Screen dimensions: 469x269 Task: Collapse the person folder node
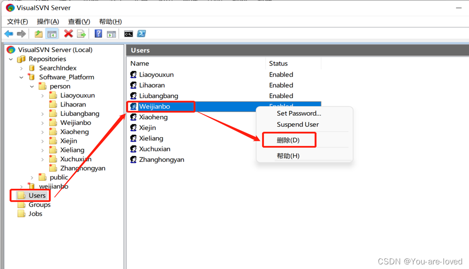32,86
